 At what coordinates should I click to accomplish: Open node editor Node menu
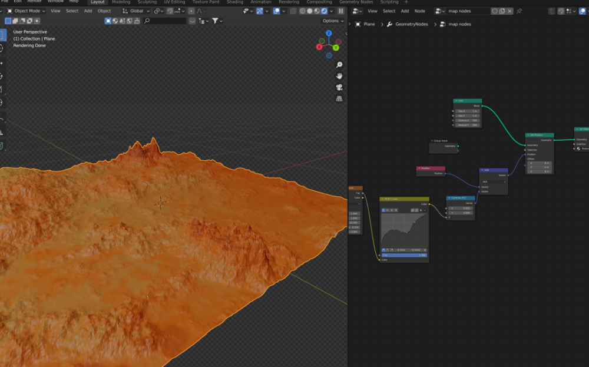click(419, 11)
